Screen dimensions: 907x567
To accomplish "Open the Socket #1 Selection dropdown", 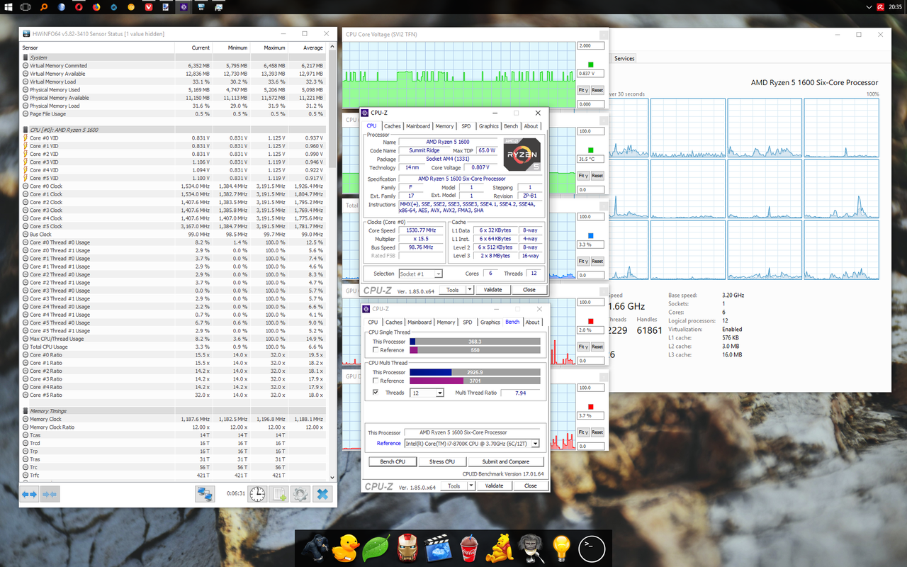I will pyautogui.click(x=421, y=274).
